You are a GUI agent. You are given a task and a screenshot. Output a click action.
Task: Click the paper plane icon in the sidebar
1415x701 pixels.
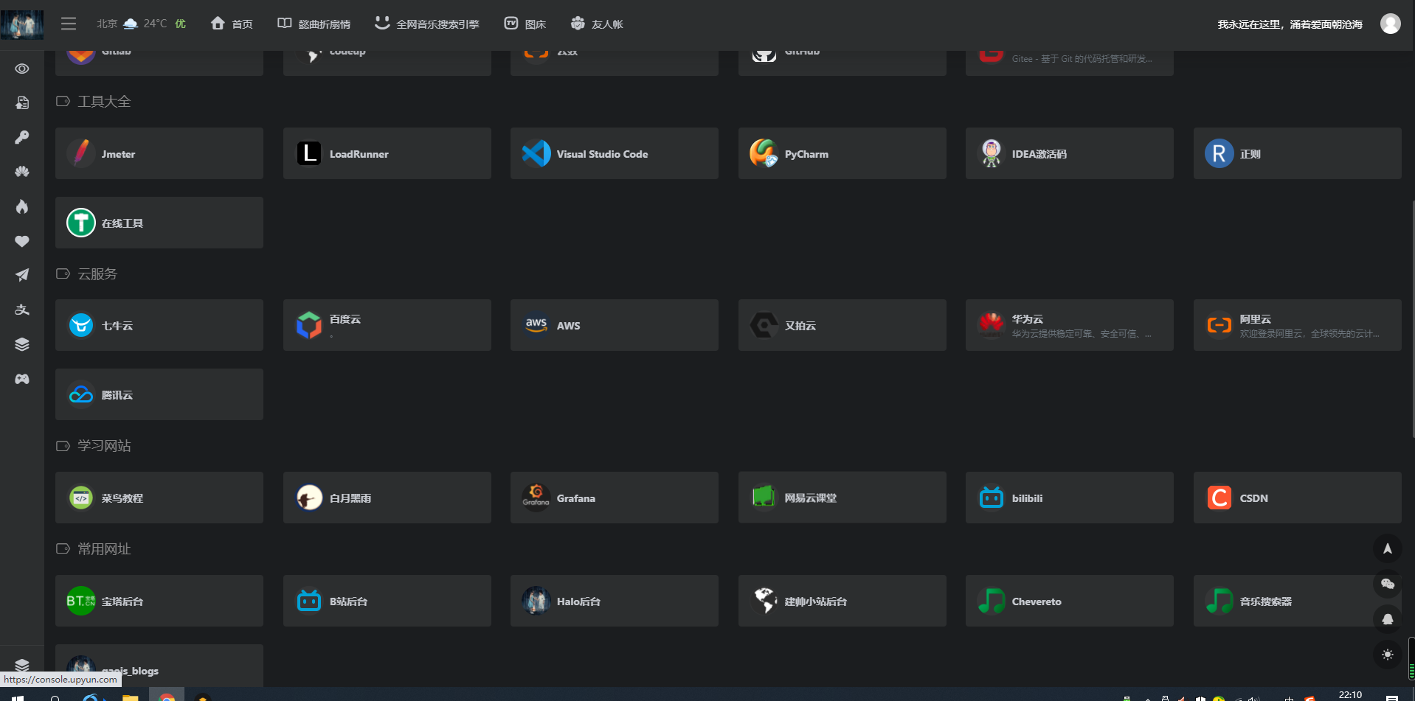tap(22, 275)
